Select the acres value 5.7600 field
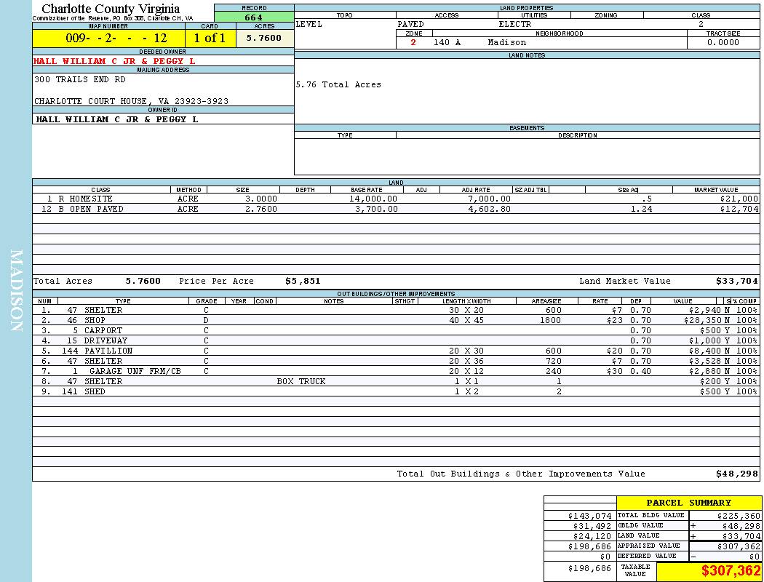The width and height of the screenshot is (764, 582). [x=264, y=39]
